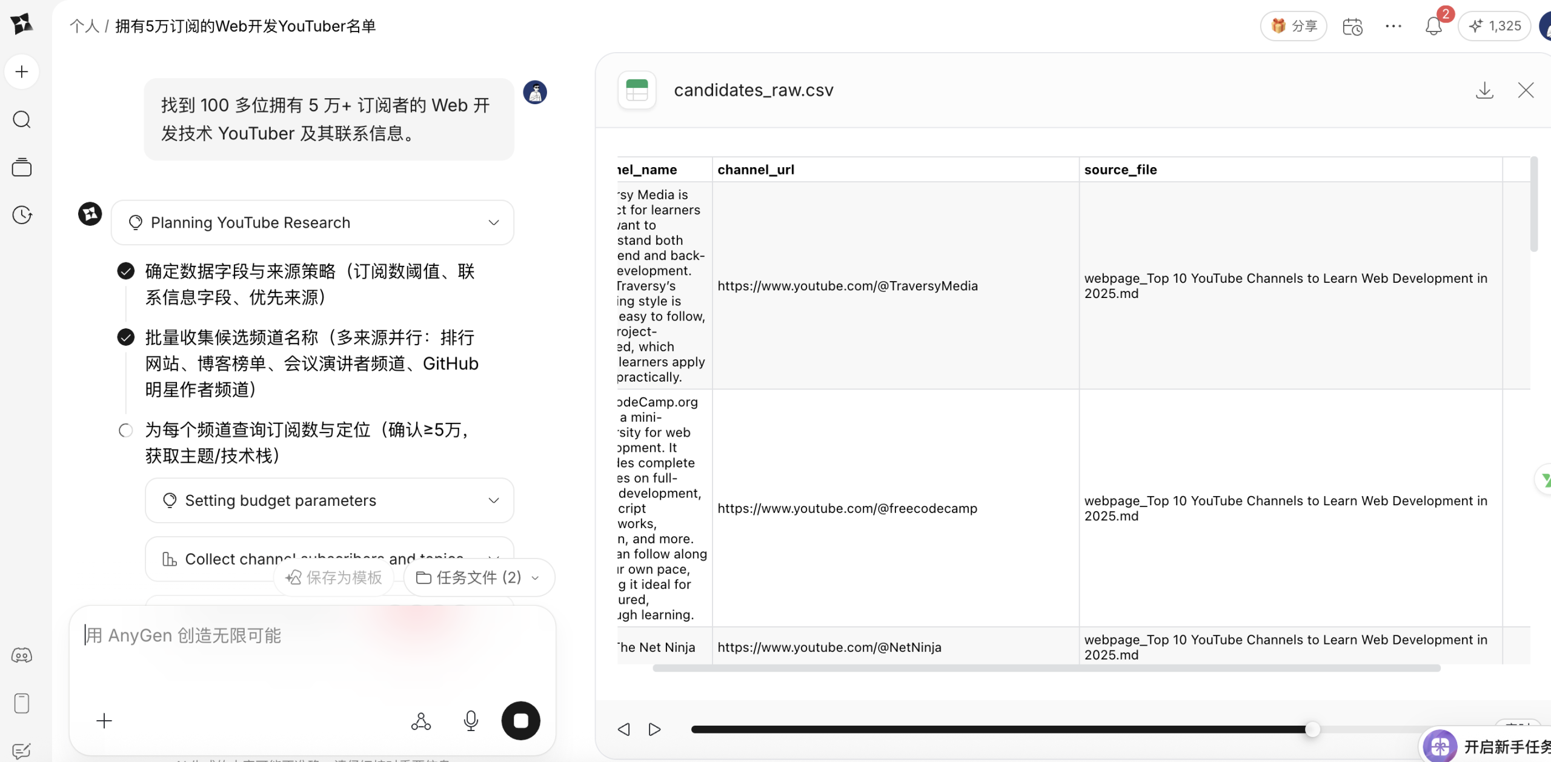Expand the Setting budget parameters section

(x=494, y=500)
